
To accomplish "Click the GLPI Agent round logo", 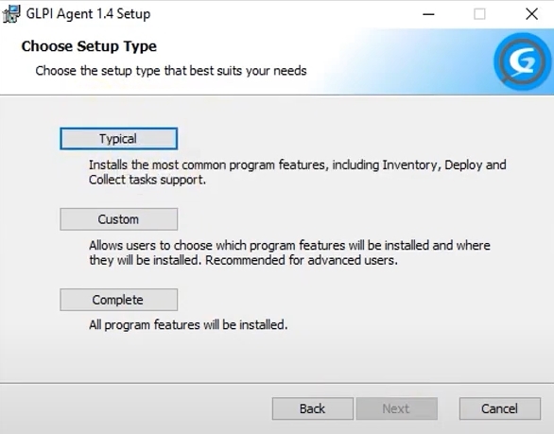I will tap(522, 61).
